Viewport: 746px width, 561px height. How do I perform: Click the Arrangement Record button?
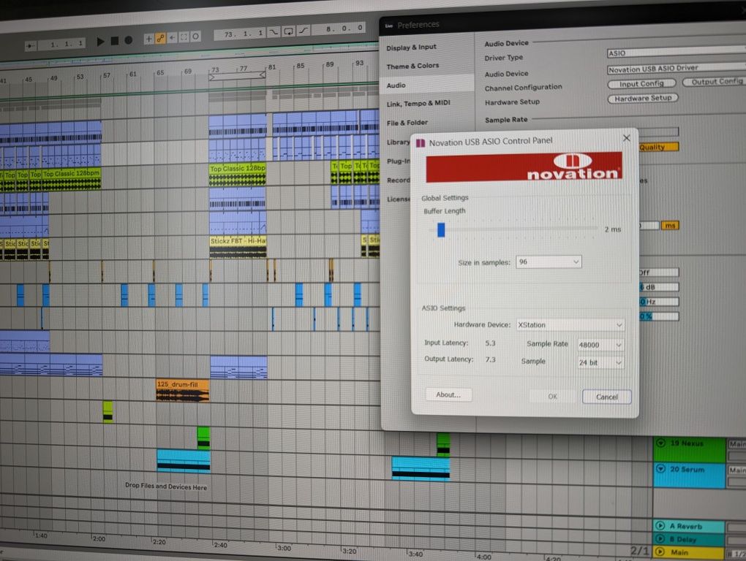coord(129,40)
